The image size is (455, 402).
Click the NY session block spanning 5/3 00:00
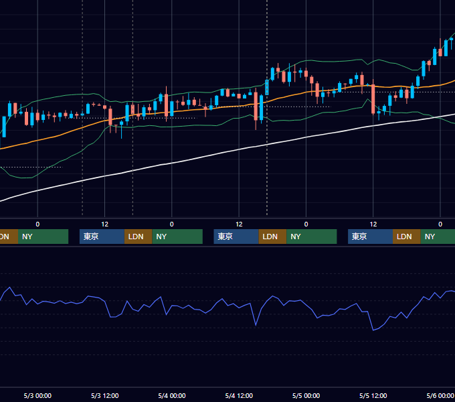[43, 237]
